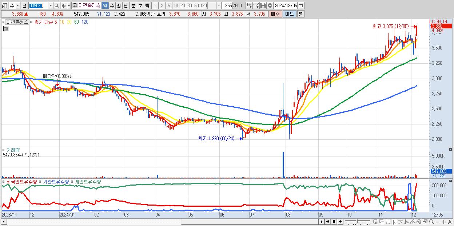Expand the 주 market type dropdown arrow

click(x=18, y=5)
